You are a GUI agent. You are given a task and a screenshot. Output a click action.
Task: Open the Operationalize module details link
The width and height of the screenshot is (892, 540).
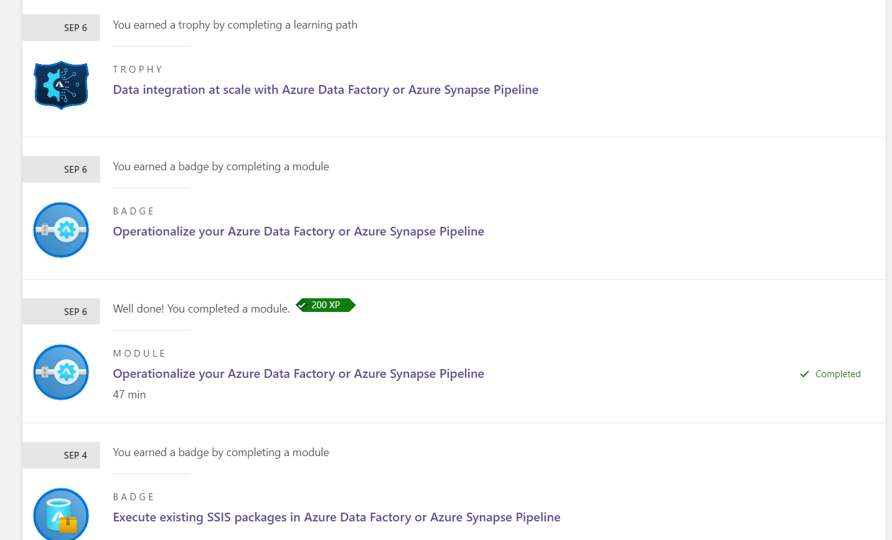point(298,373)
